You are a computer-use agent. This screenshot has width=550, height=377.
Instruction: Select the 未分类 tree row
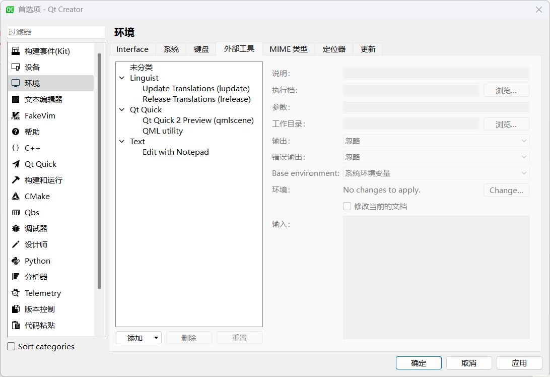(x=141, y=68)
